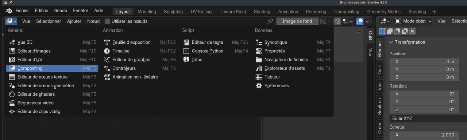The height and width of the screenshot is (140, 467).
Task: Open Fenêtre menu
Action: [x=81, y=11]
